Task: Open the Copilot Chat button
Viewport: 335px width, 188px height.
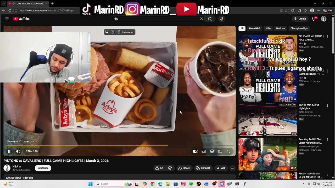Action: coord(328,10)
